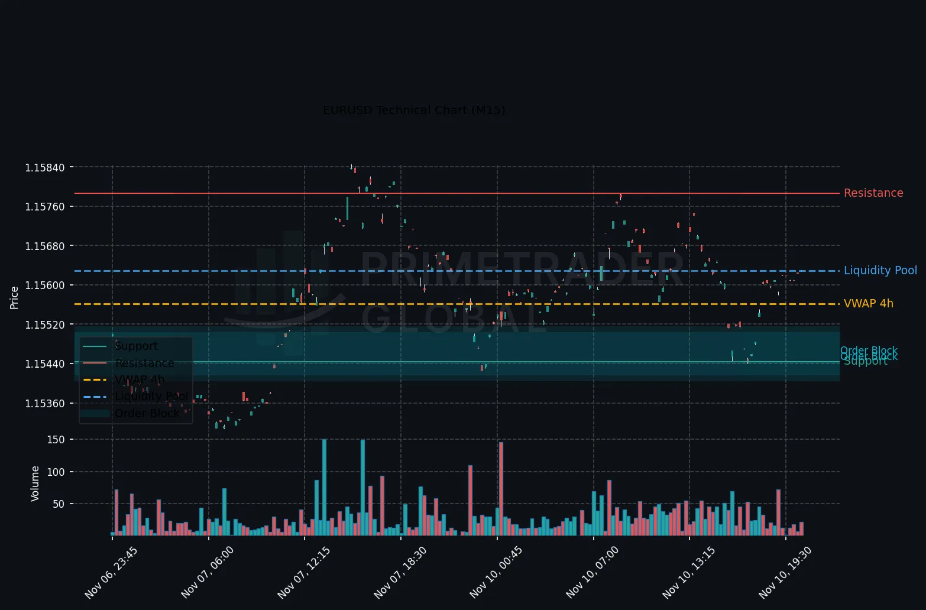Image resolution: width=926 pixels, height=610 pixels.
Task: Select the Nov 06, 23:45 time label
Action: (x=111, y=573)
